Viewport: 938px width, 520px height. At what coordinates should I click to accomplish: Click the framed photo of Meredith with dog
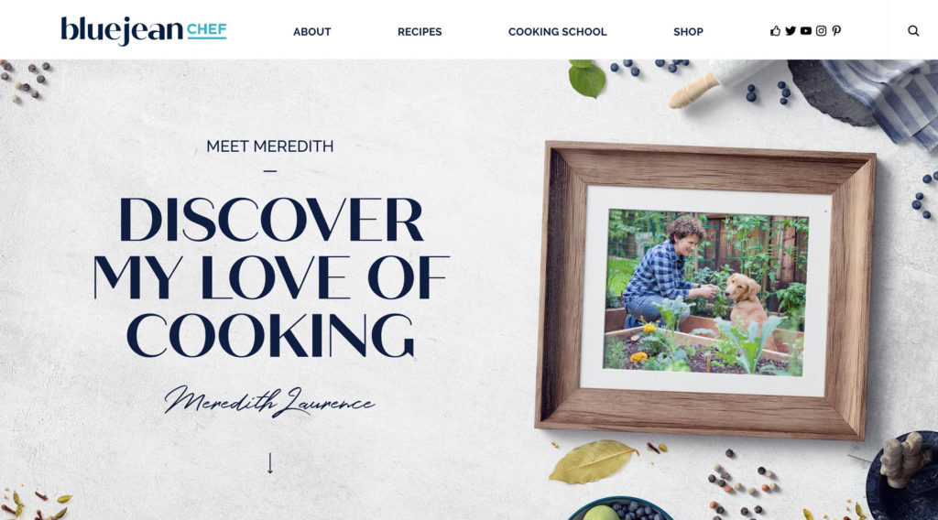click(x=705, y=292)
